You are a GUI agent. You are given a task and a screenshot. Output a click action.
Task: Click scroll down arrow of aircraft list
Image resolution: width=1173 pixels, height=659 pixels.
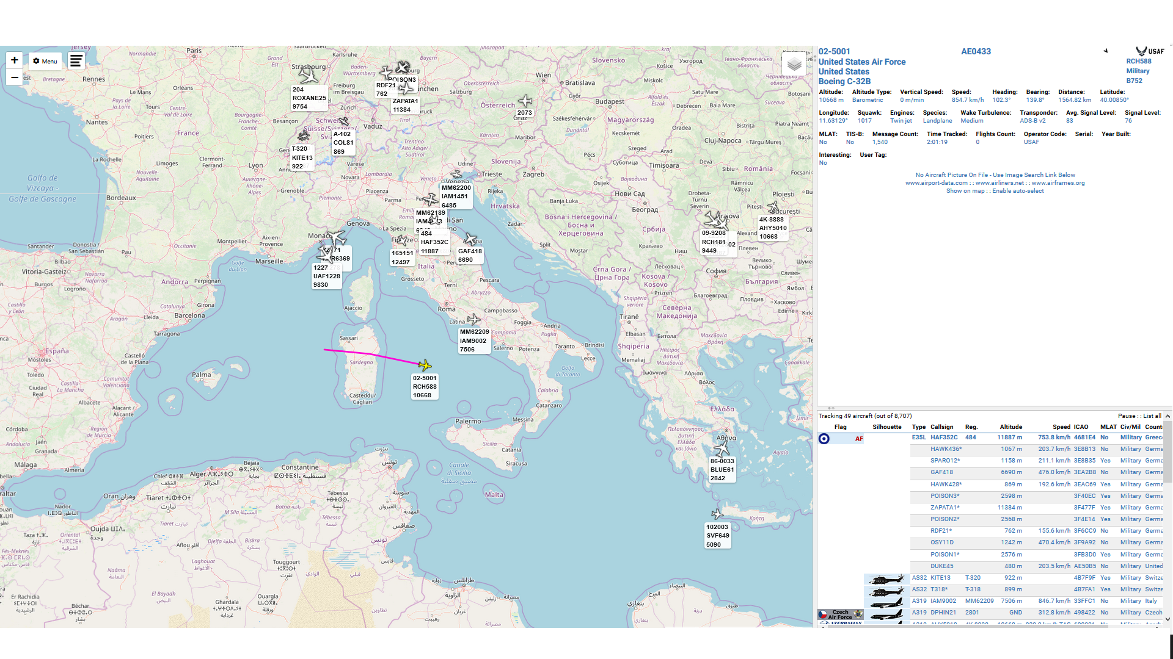pyautogui.click(x=1168, y=619)
